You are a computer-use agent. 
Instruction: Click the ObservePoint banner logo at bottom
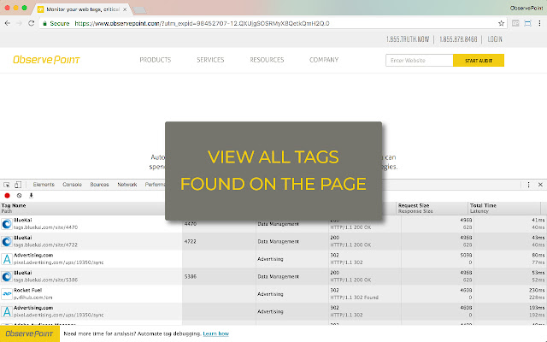pyautogui.click(x=30, y=333)
